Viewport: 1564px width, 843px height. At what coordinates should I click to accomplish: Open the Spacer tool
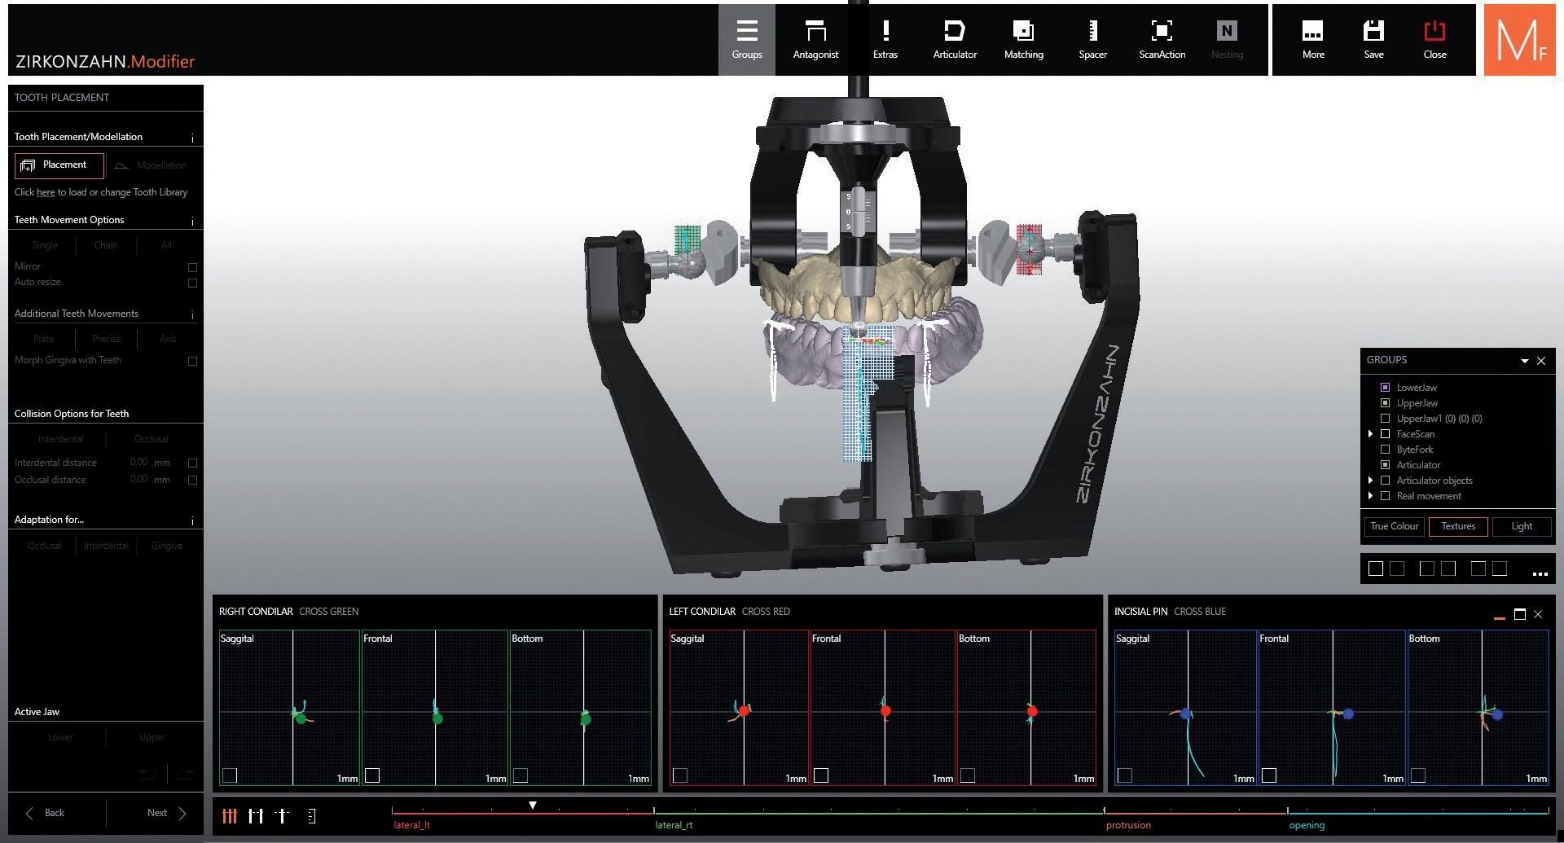click(1092, 40)
